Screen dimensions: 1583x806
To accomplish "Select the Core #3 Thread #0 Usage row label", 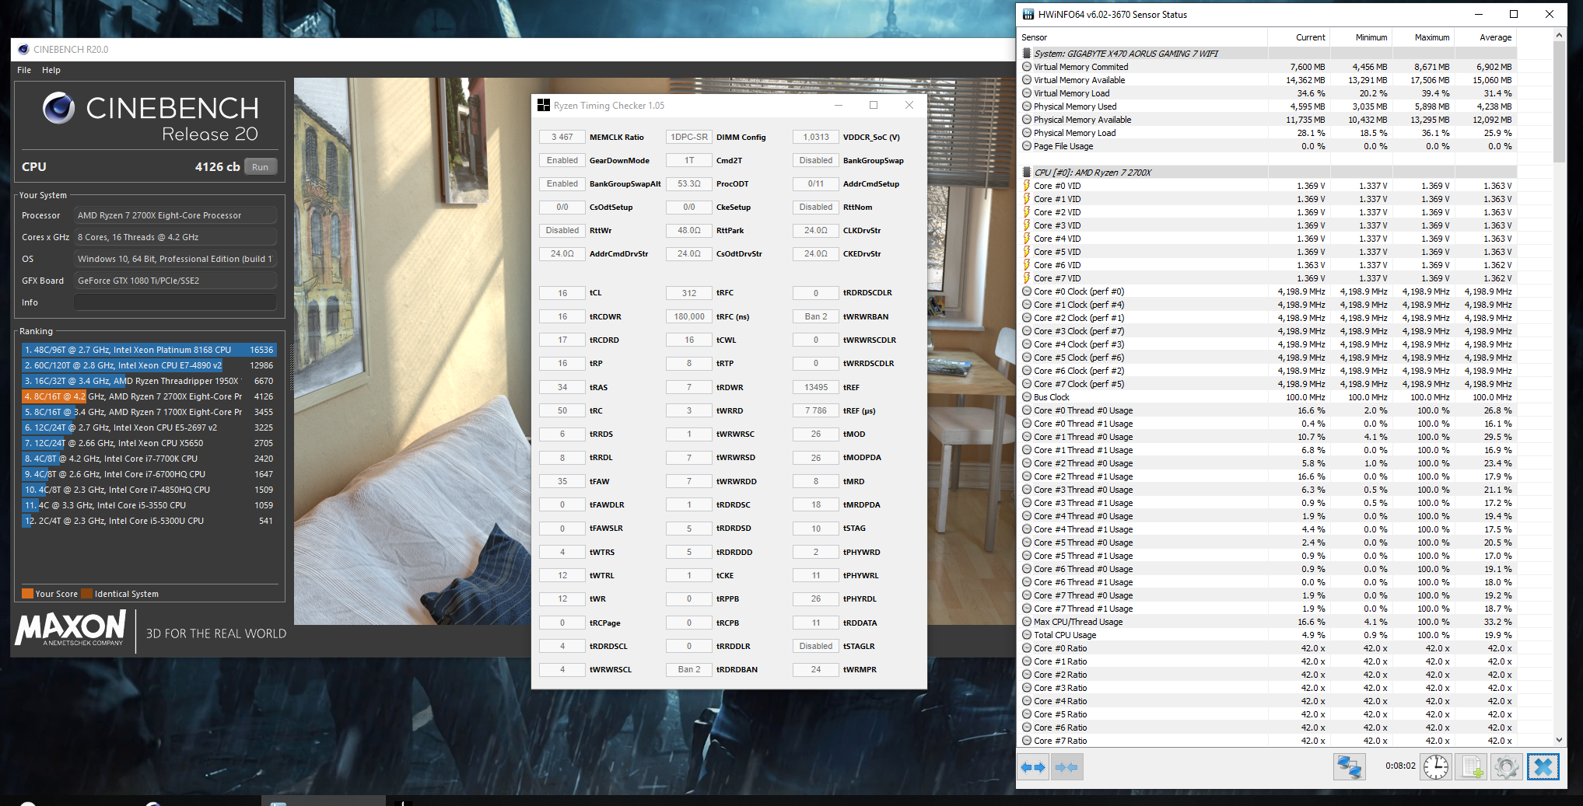I will pyautogui.click(x=1083, y=490).
